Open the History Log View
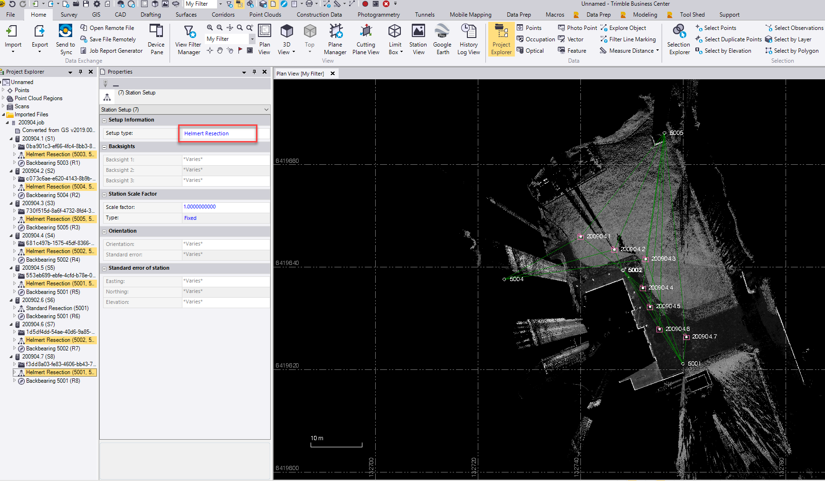The width and height of the screenshot is (825, 481). (468, 39)
